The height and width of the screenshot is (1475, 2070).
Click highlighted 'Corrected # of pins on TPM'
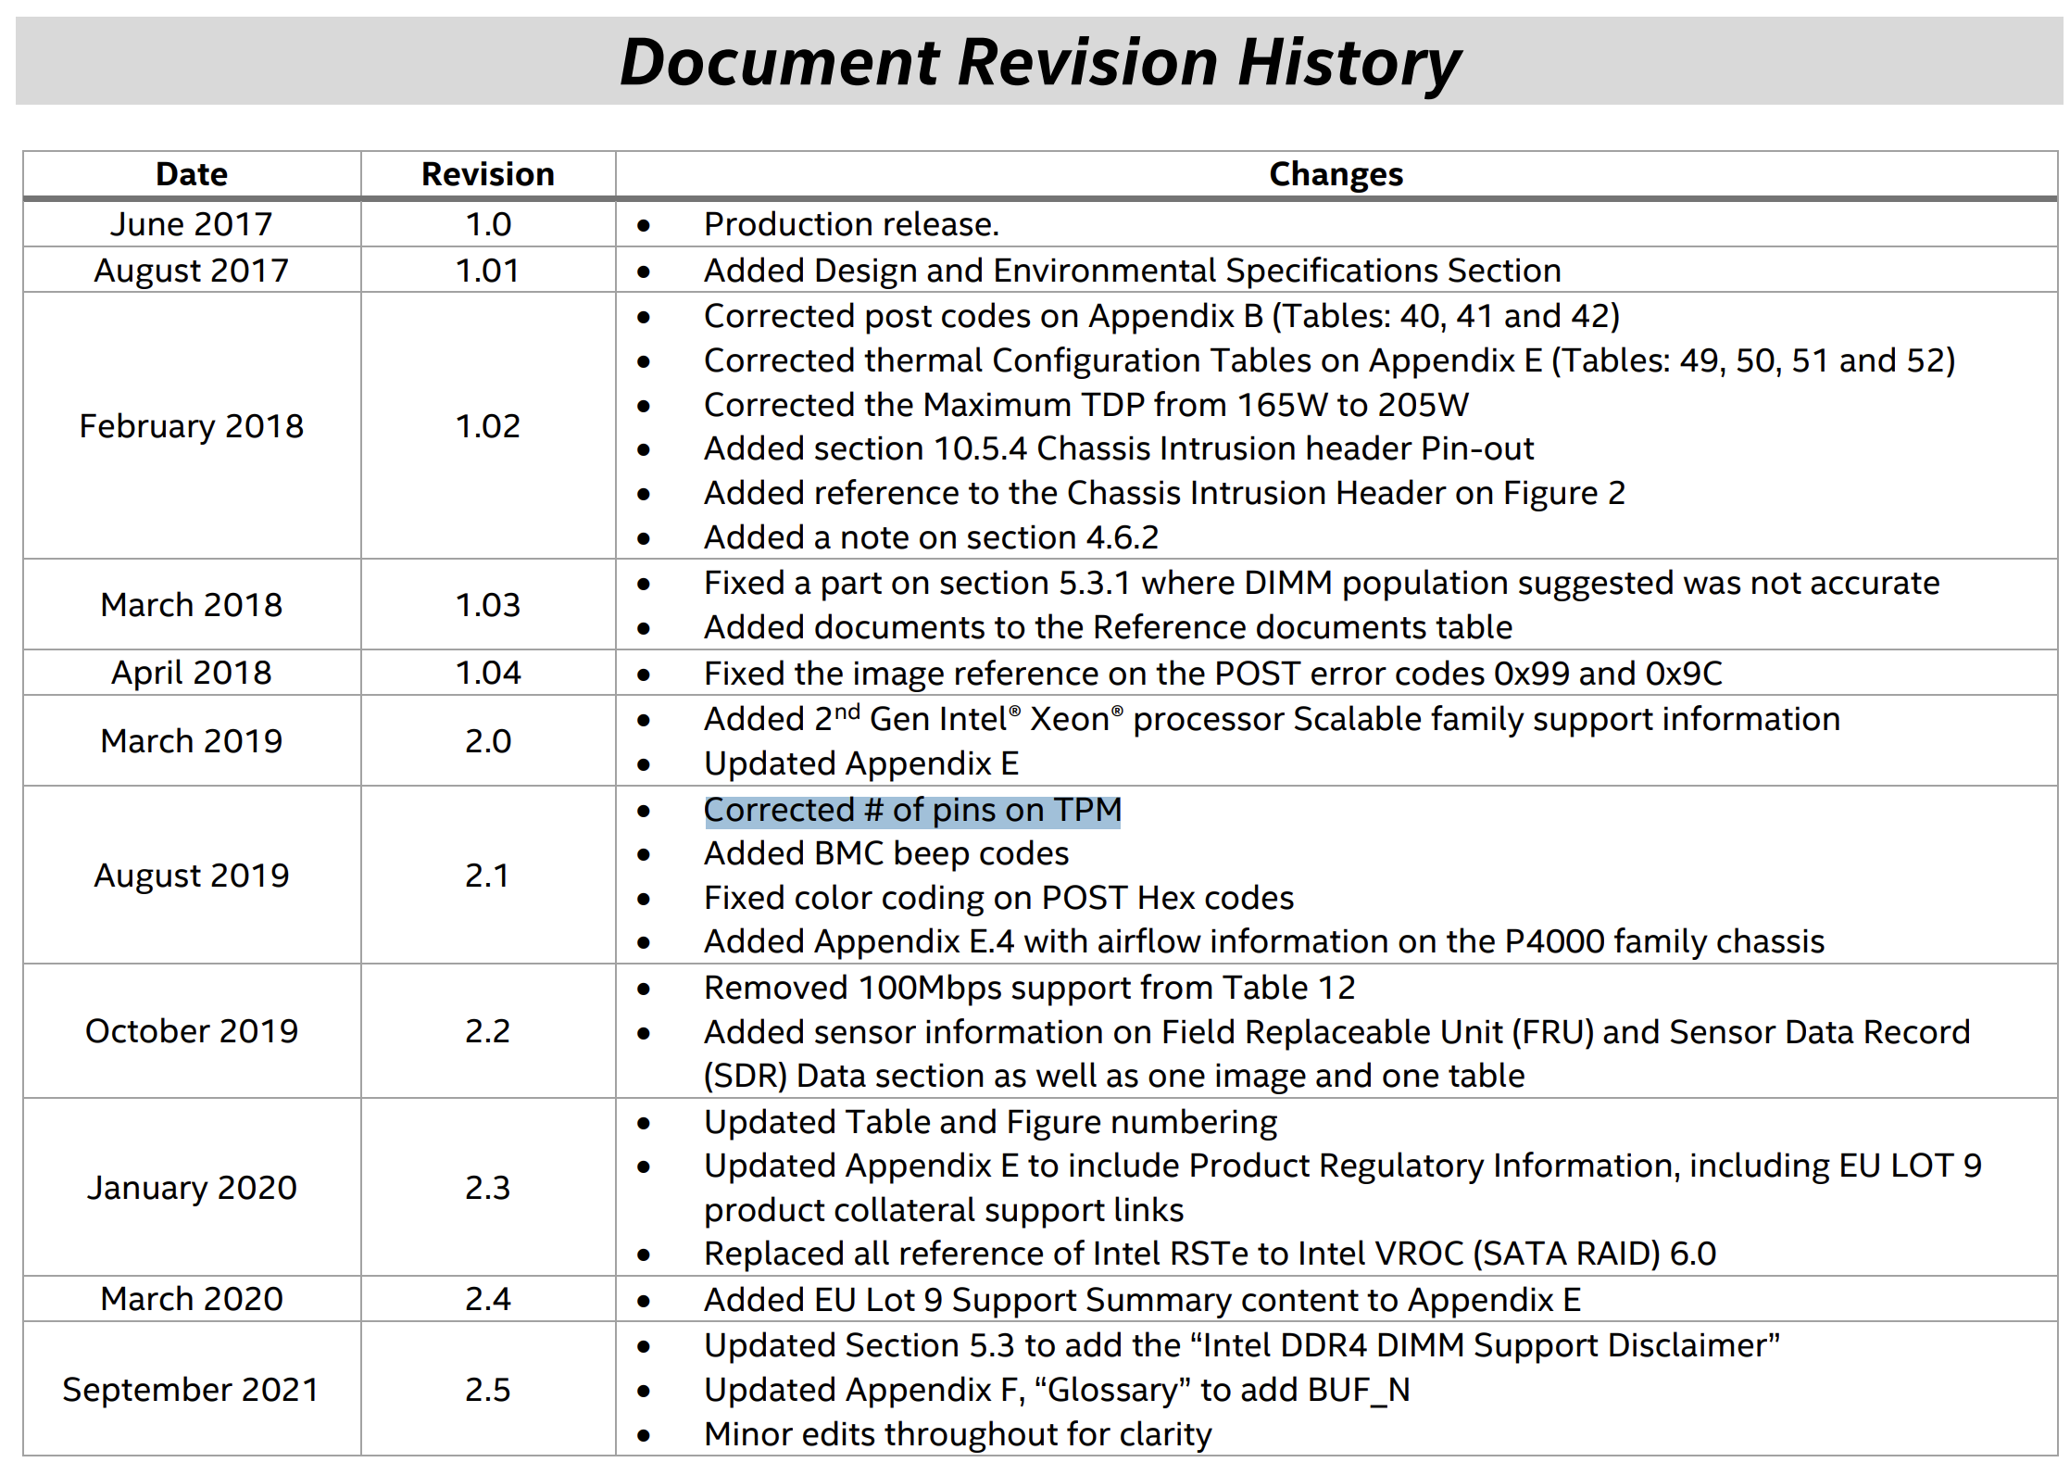point(912,811)
